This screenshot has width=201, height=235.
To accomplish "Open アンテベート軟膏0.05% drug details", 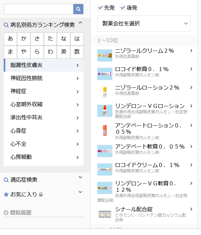I will pyautogui.click(x=150, y=146).
